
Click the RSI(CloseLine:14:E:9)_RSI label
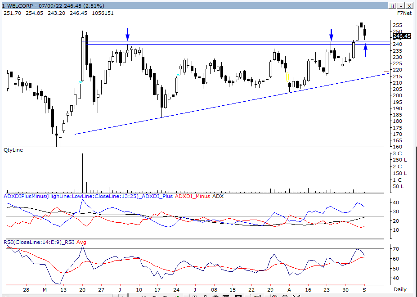click(x=39, y=242)
